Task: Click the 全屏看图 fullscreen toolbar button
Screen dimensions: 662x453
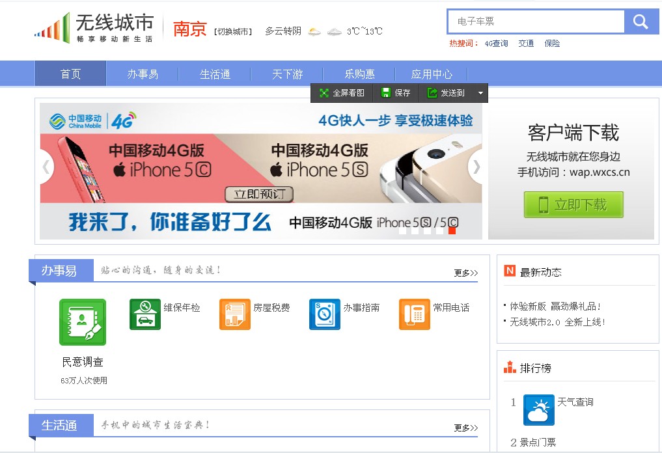Action: click(x=342, y=93)
